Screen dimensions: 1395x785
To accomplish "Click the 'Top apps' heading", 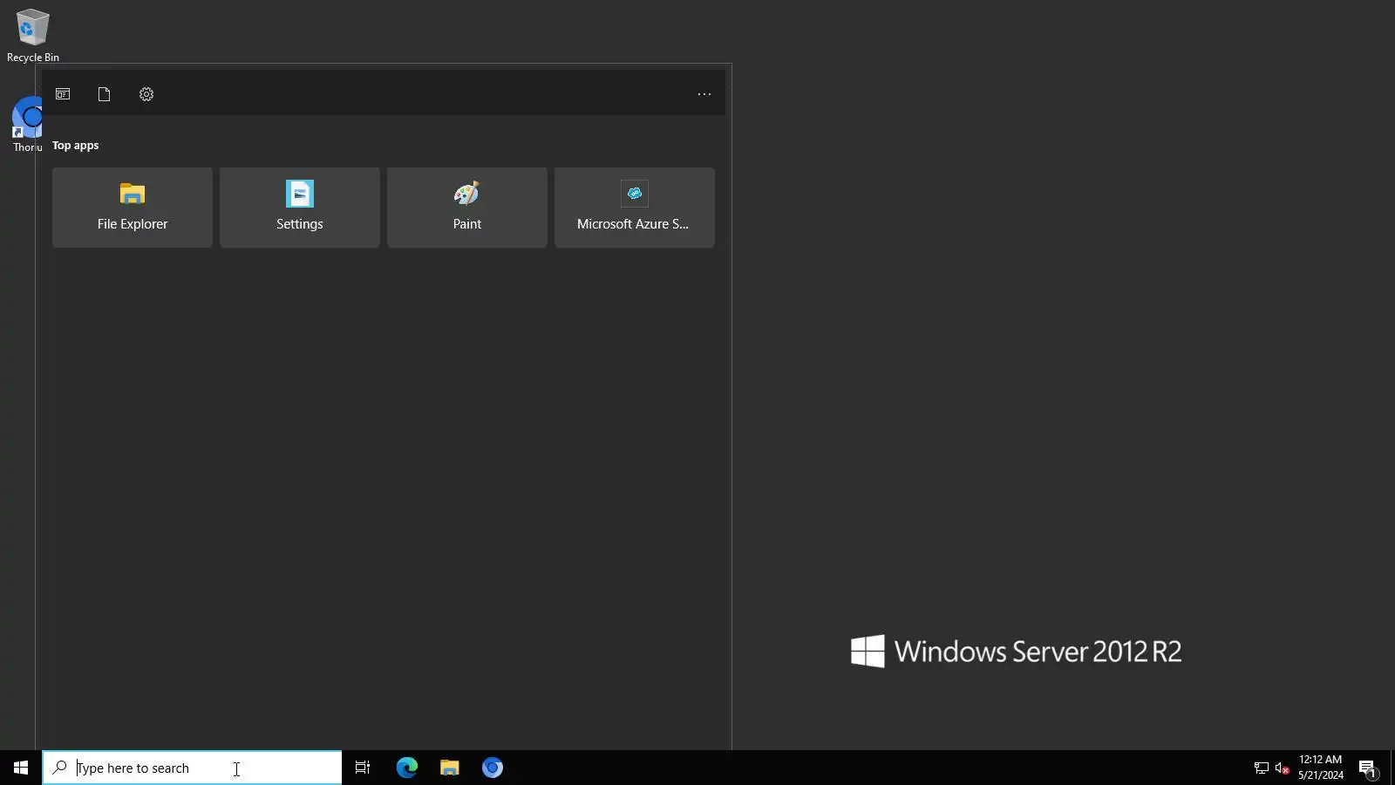I will click(75, 146).
